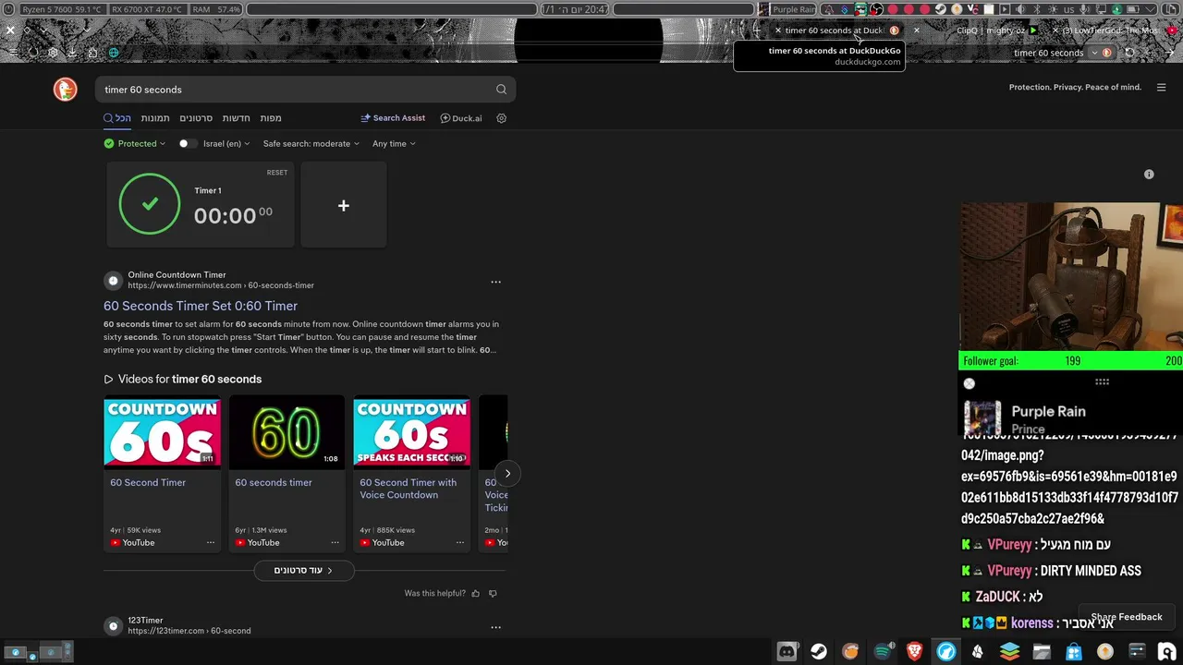
Task: Open Brave browser from the taskbar
Action: [914, 651]
